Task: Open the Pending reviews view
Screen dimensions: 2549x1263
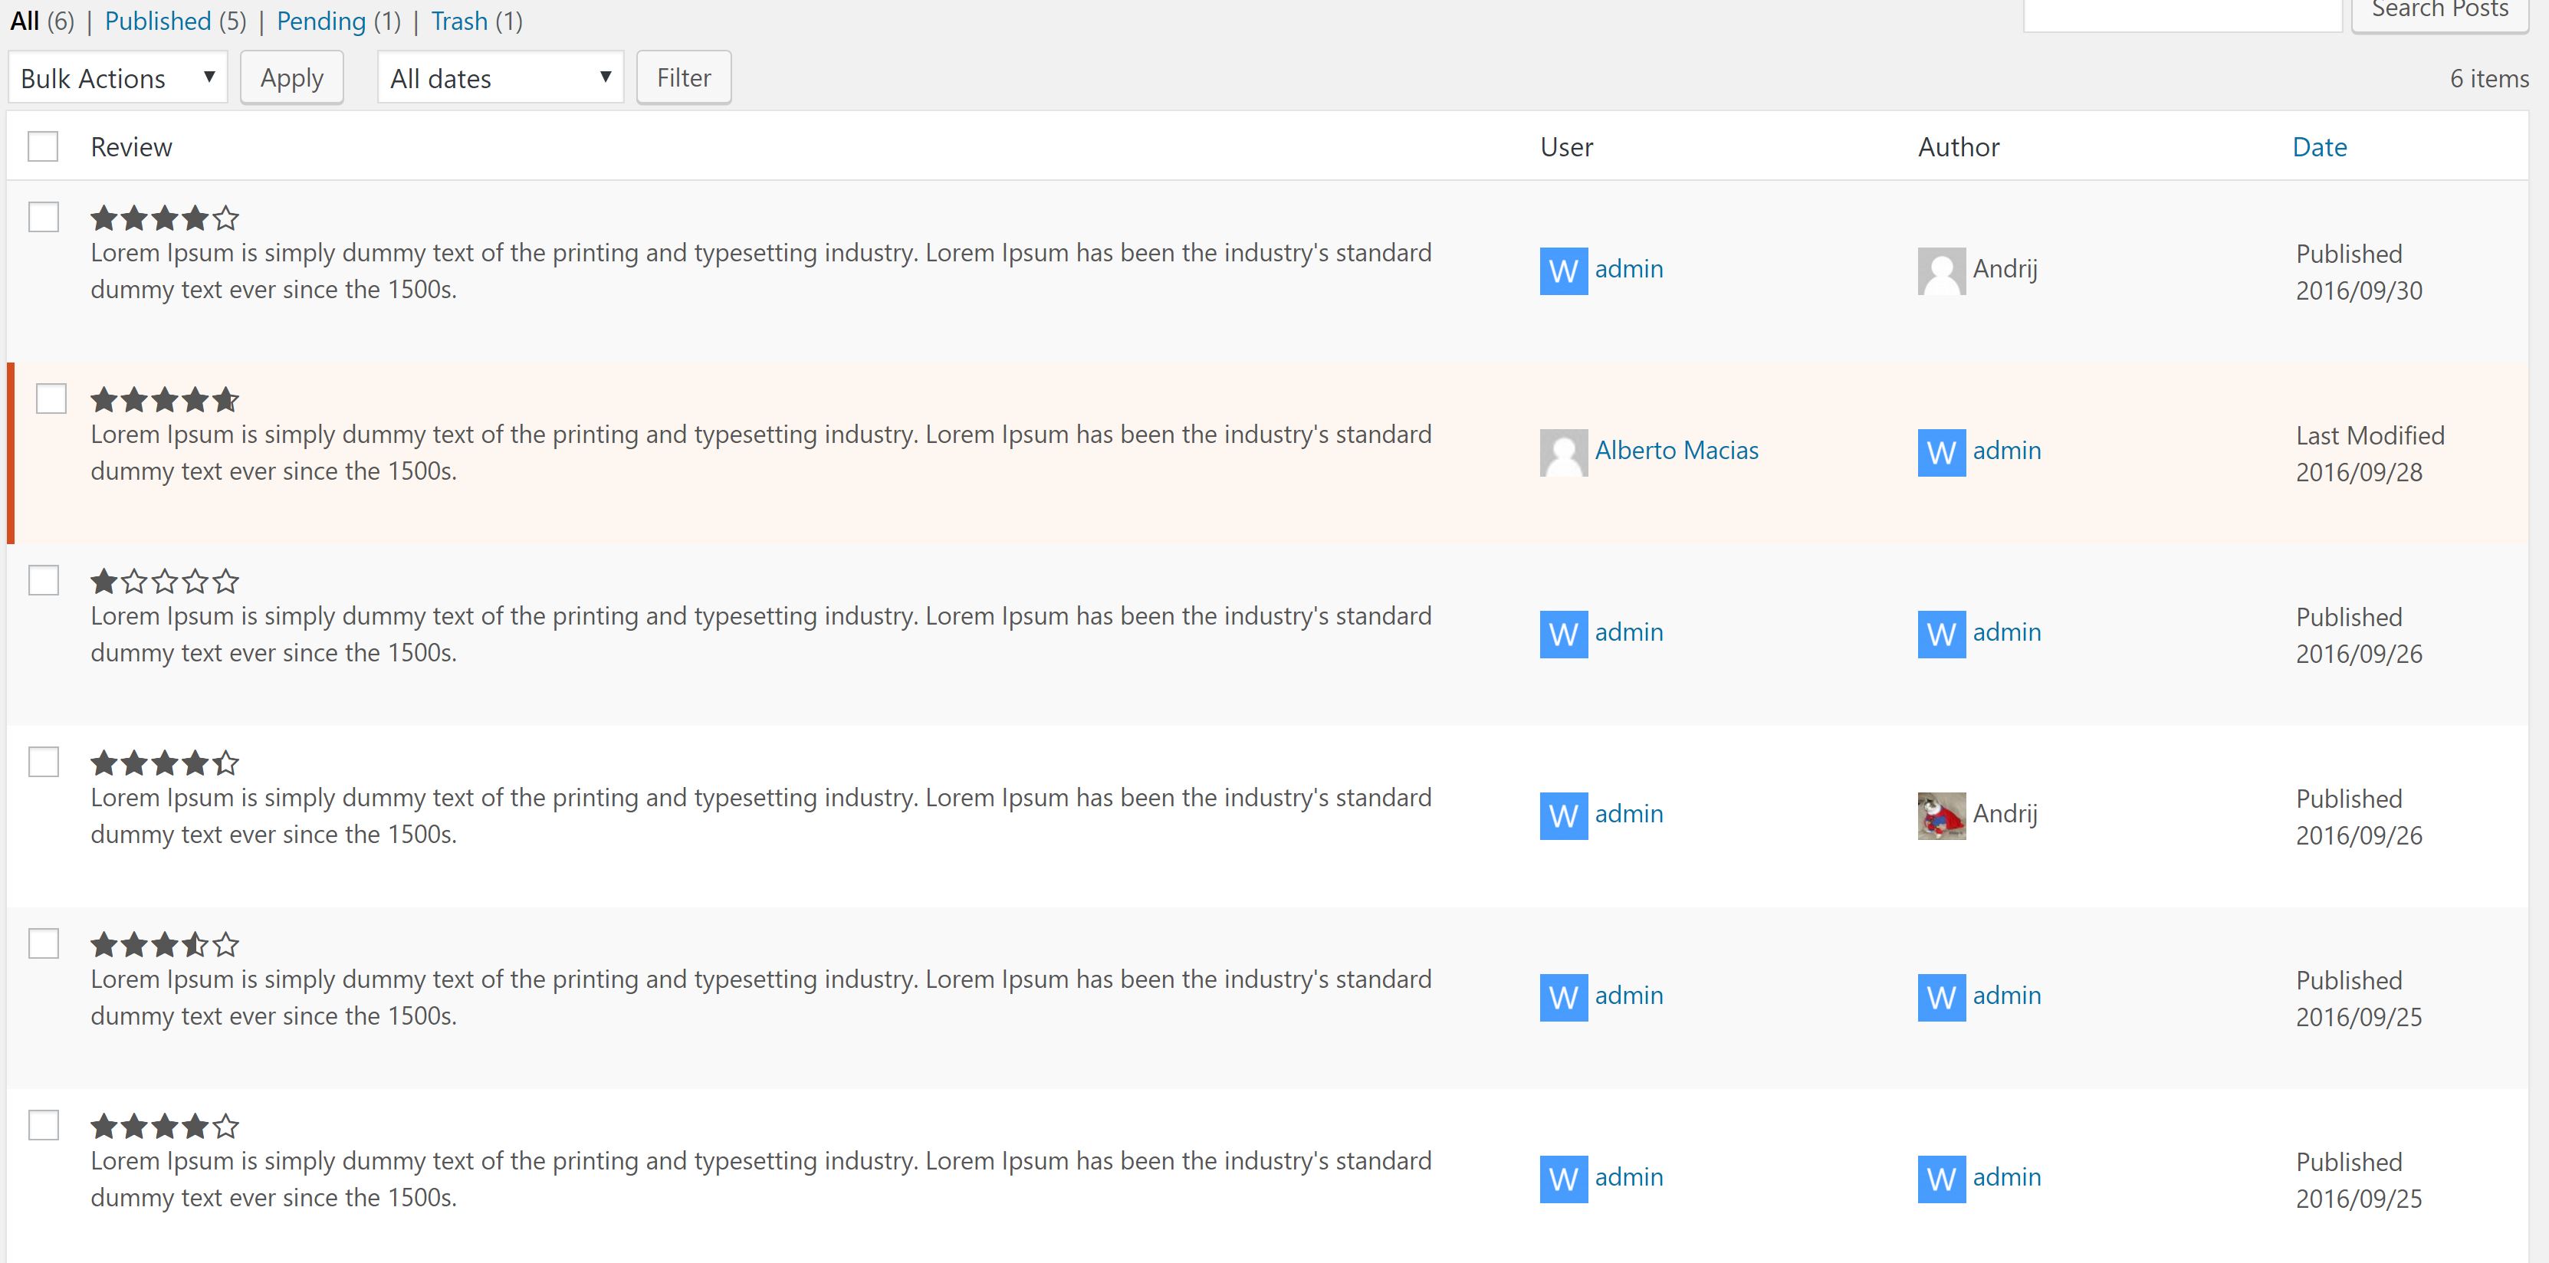Action: [x=320, y=21]
